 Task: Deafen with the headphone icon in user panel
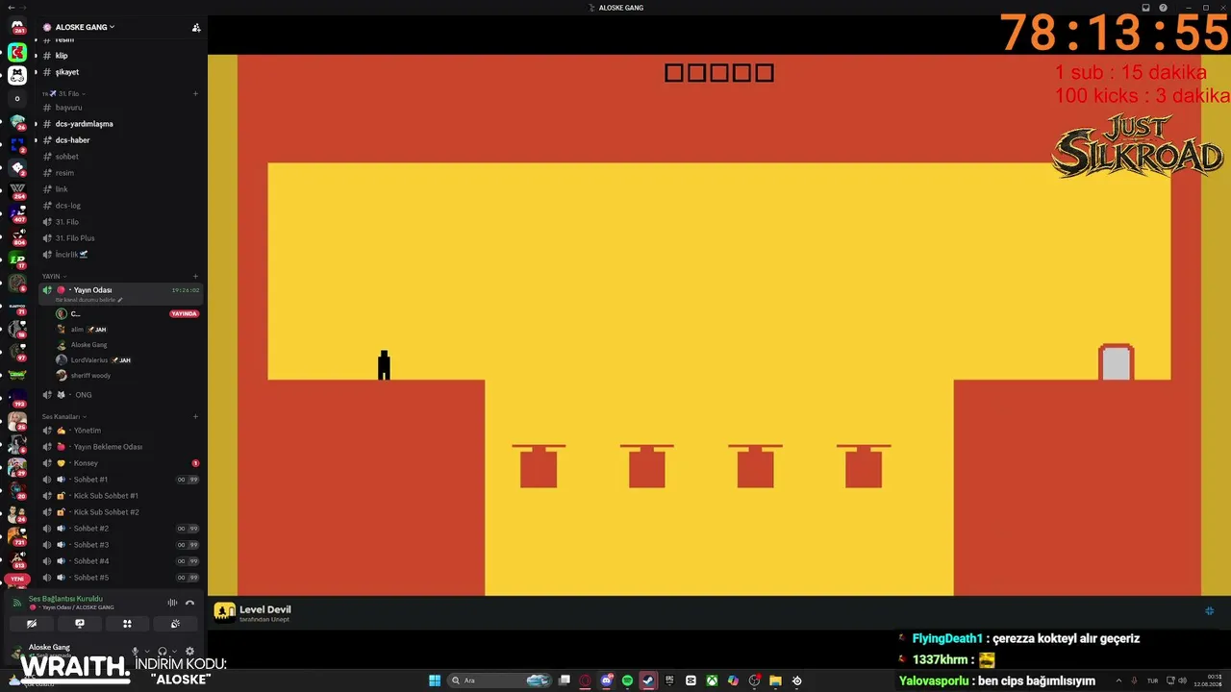click(x=162, y=652)
